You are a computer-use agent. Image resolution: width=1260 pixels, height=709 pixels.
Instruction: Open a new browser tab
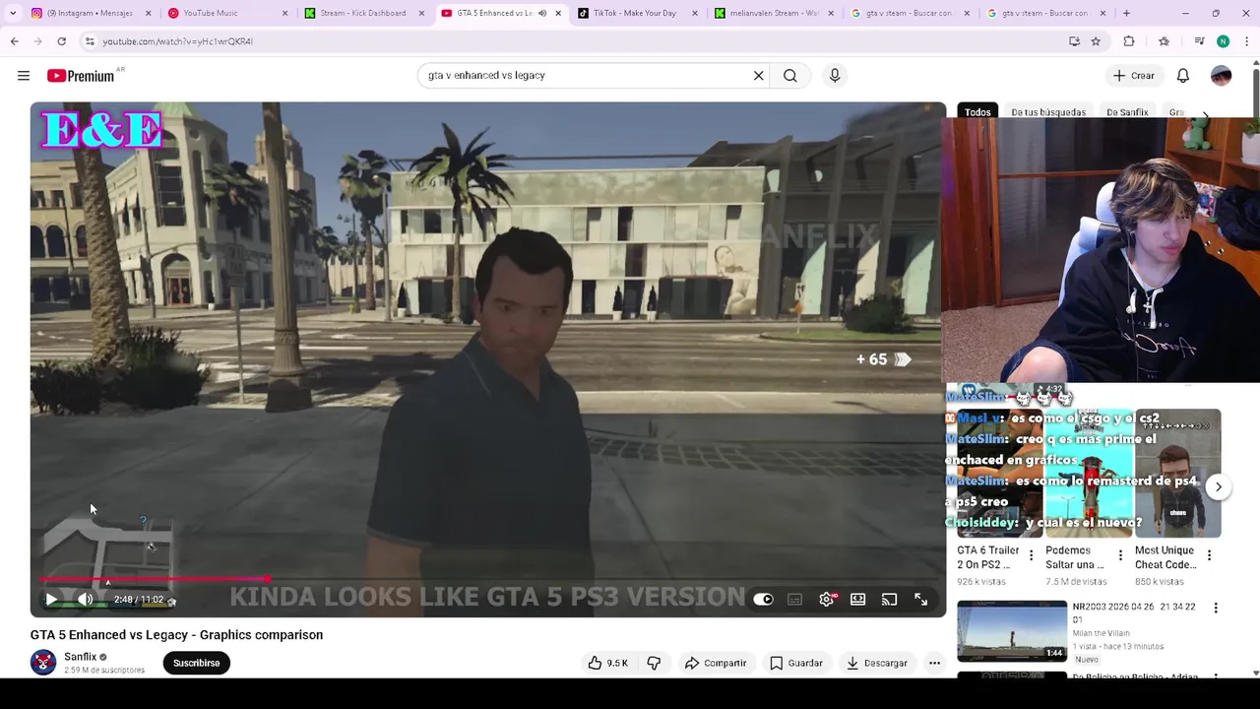pos(1126,13)
